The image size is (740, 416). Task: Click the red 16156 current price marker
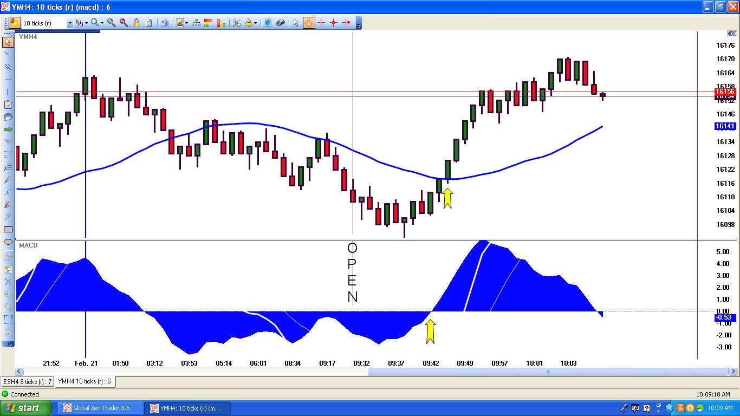tap(725, 92)
